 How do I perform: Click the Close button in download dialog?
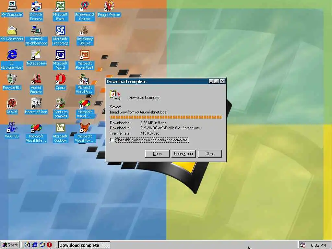(x=210, y=154)
